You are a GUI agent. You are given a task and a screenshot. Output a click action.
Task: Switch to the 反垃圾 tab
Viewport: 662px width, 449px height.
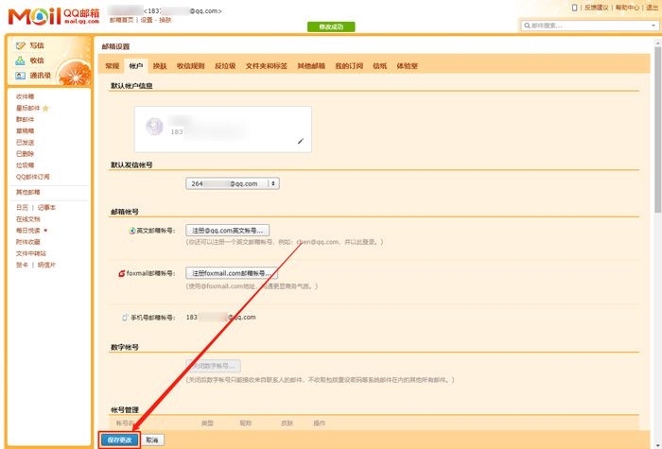pos(225,66)
